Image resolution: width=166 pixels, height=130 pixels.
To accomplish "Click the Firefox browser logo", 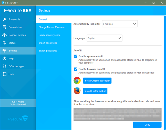I will tap(77, 91).
